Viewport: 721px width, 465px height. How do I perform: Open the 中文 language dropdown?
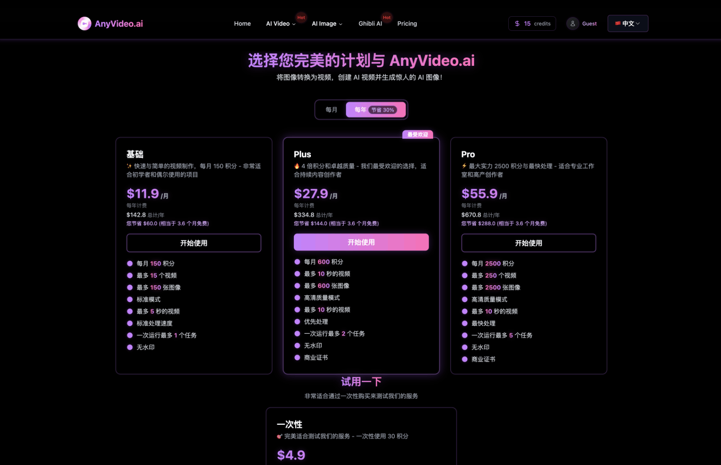[628, 23]
